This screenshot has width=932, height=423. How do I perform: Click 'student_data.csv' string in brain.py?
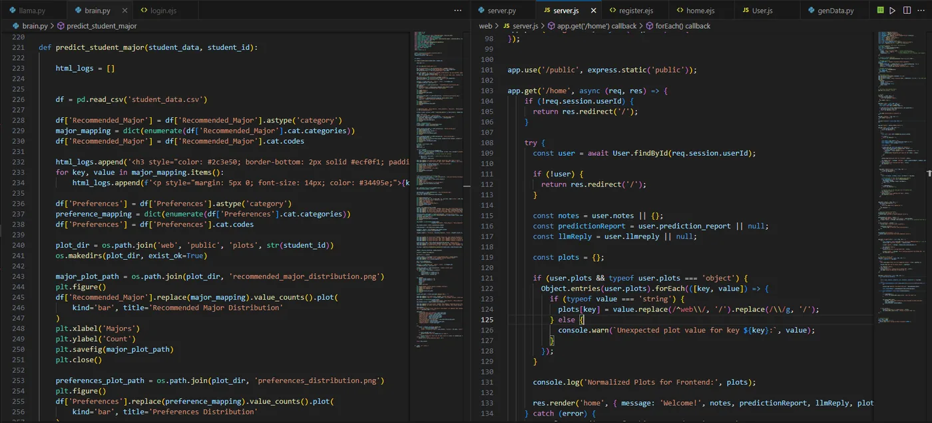[165, 99]
